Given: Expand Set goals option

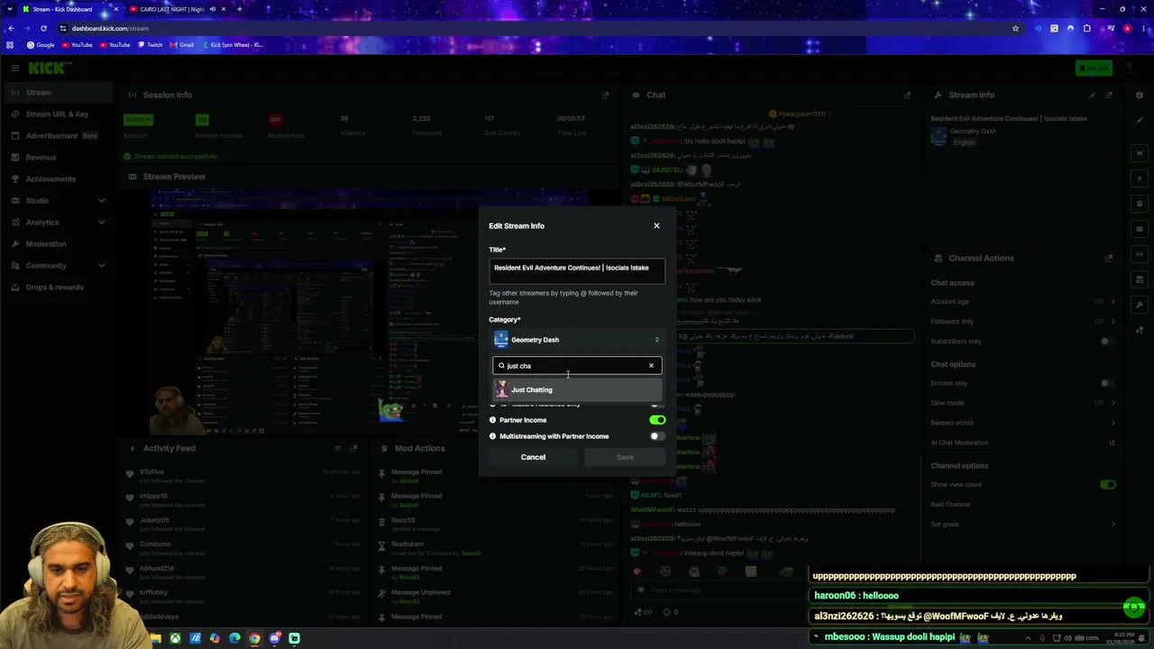Looking at the screenshot, I should (x=1113, y=525).
